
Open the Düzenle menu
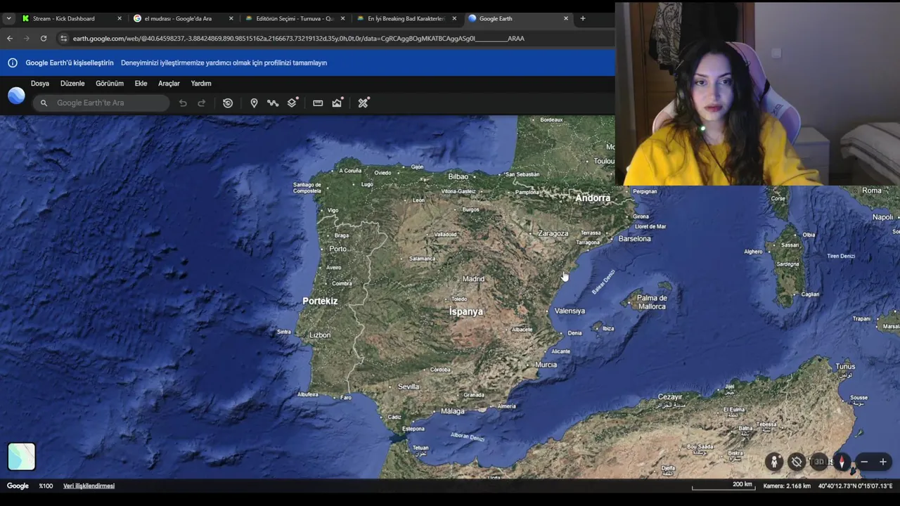[x=72, y=83]
